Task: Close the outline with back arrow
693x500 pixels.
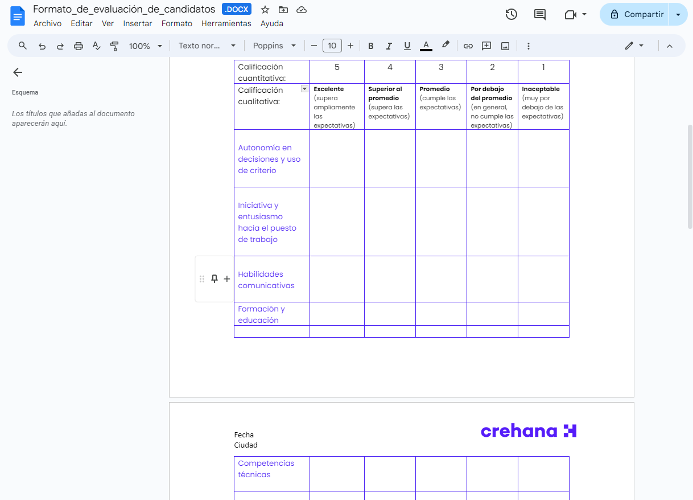Action: click(18, 72)
